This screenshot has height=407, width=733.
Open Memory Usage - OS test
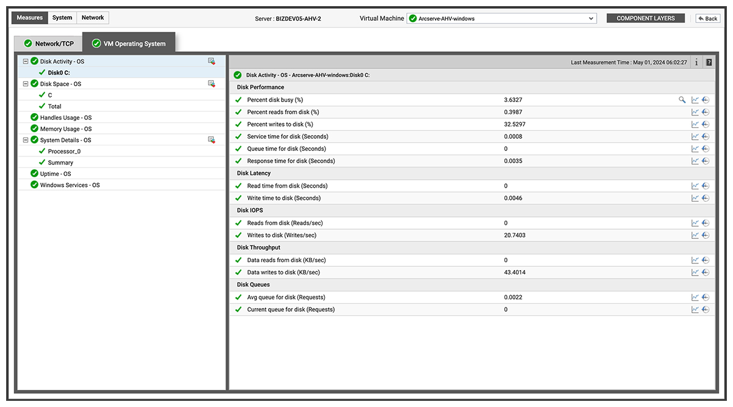66,129
